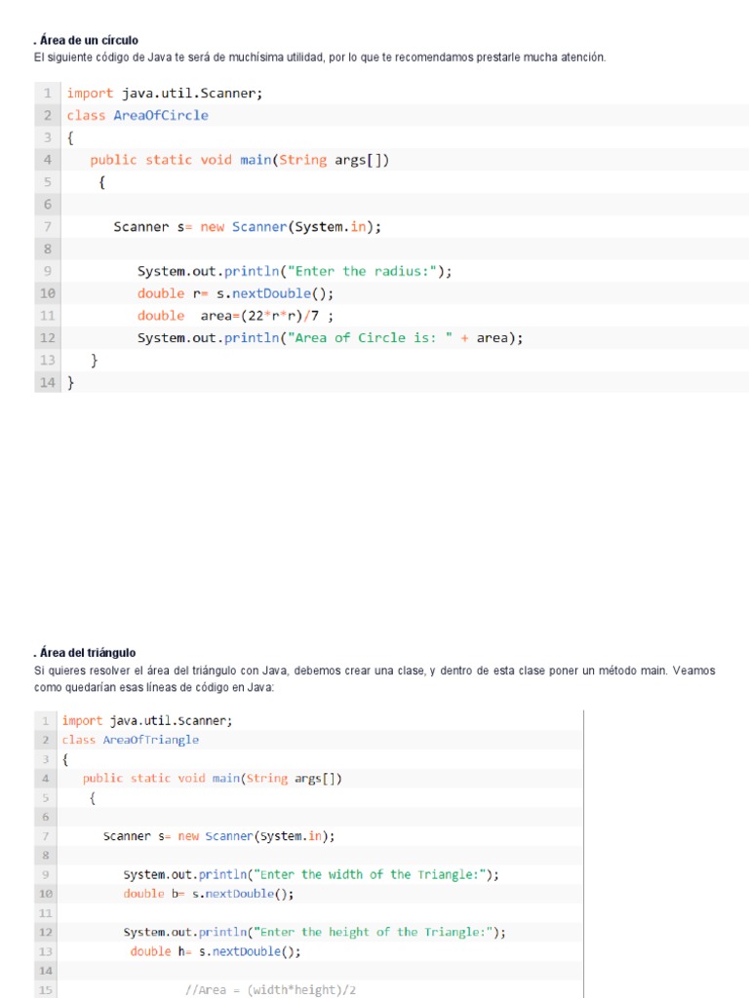Click the AreaOfCircle class name
Image resolution: width=749 pixels, height=998 pixels.
click(161, 115)
